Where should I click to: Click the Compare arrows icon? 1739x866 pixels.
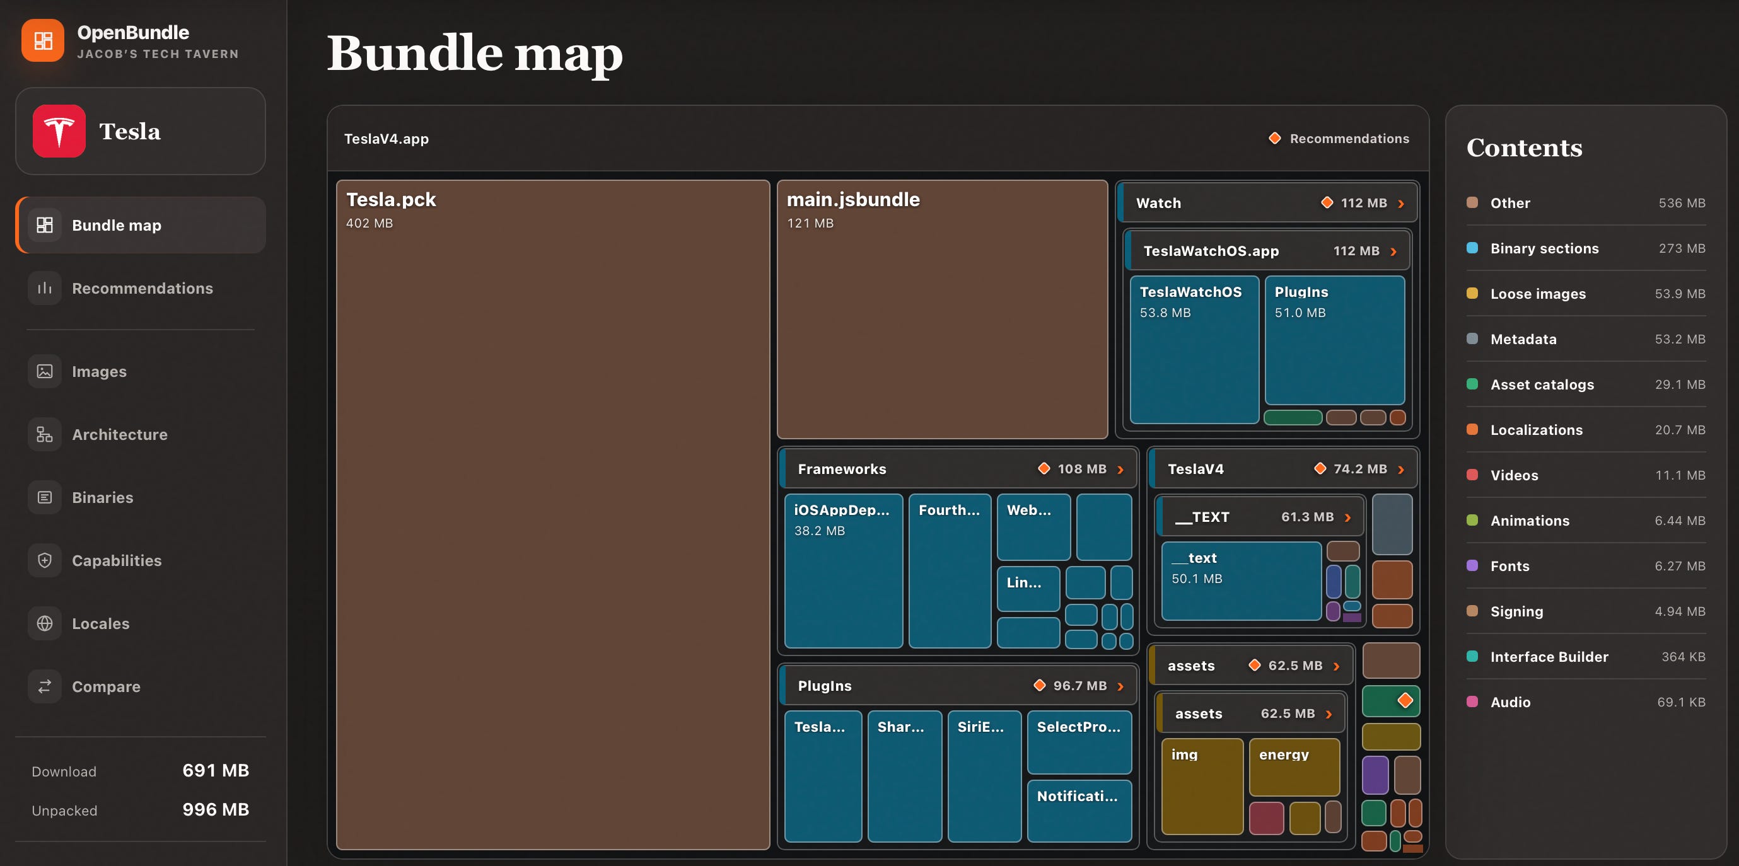click(x=45, y=686)
